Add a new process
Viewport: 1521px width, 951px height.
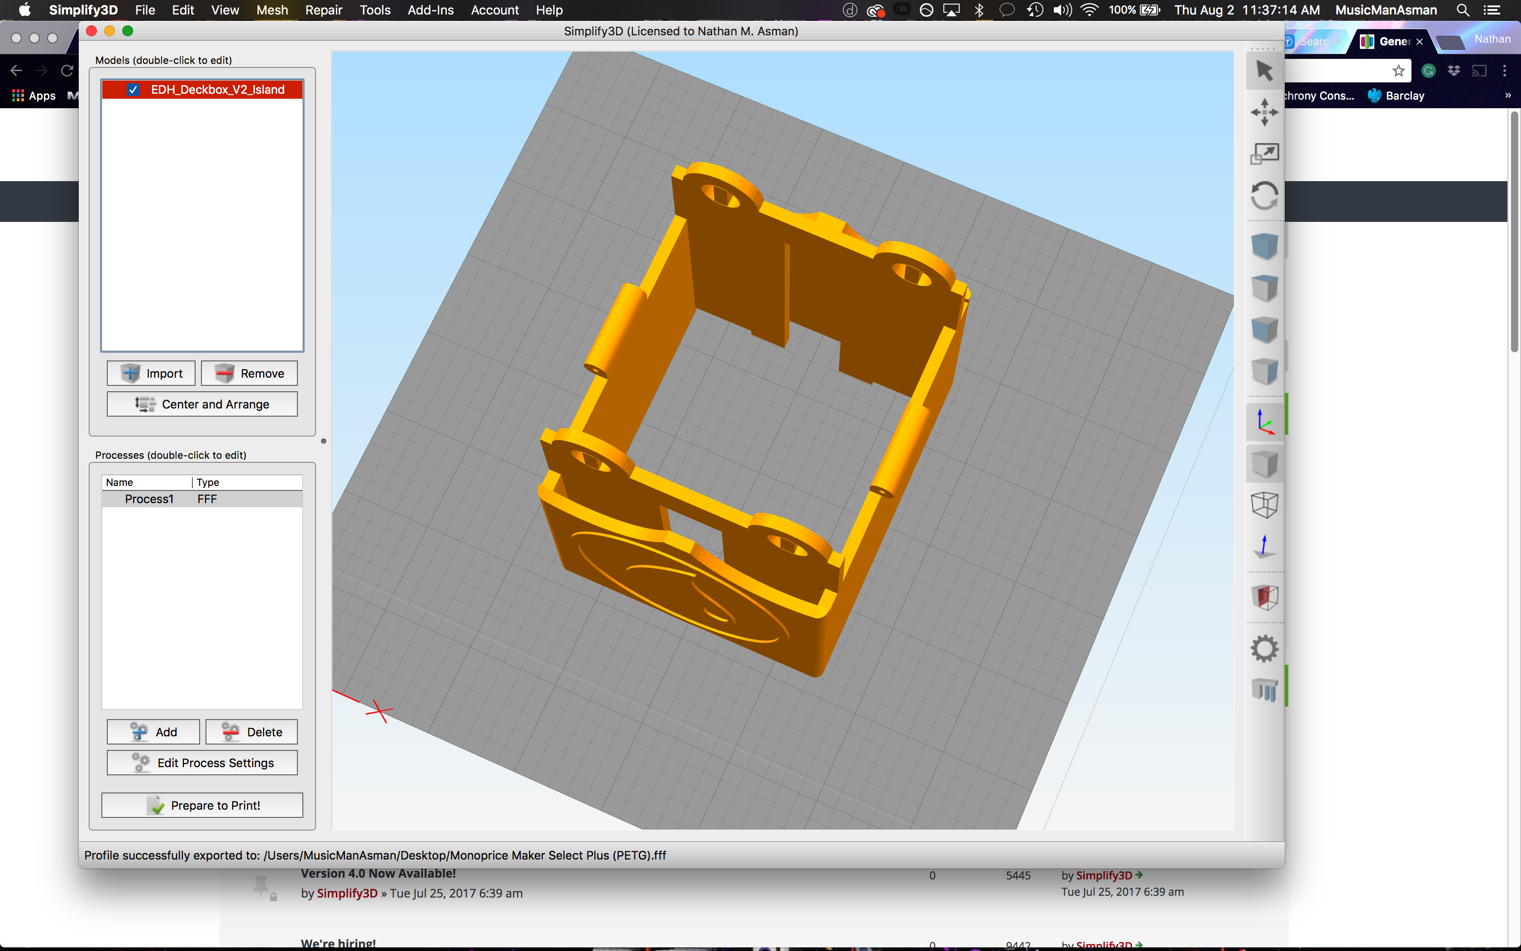coord(153,732)
